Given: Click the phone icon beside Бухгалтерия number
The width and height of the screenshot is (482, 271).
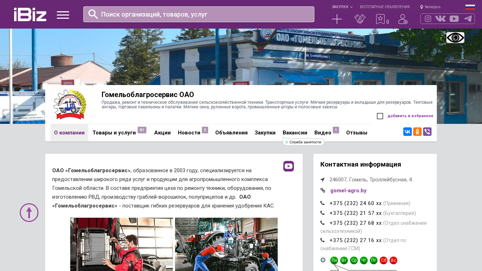Looking at the screenshot, I should [x=323, y=213].
